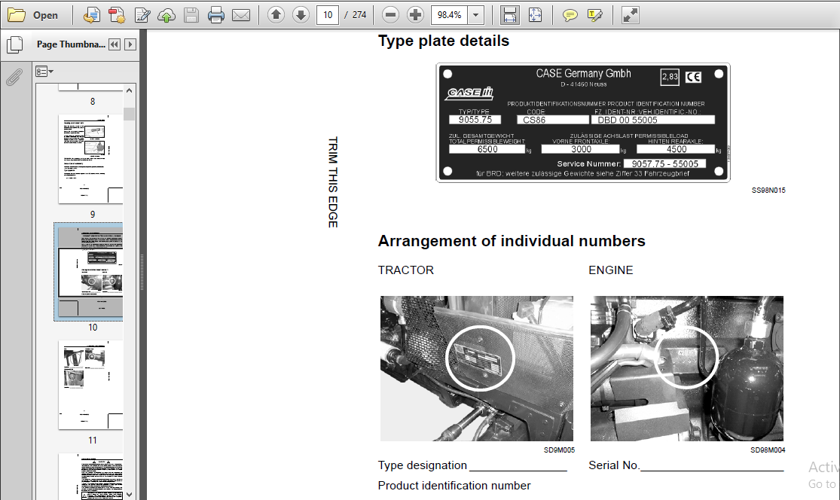840x500 pixels.
Task: Click the 'SD9M005' image reference code
Action: pos(559,450)
